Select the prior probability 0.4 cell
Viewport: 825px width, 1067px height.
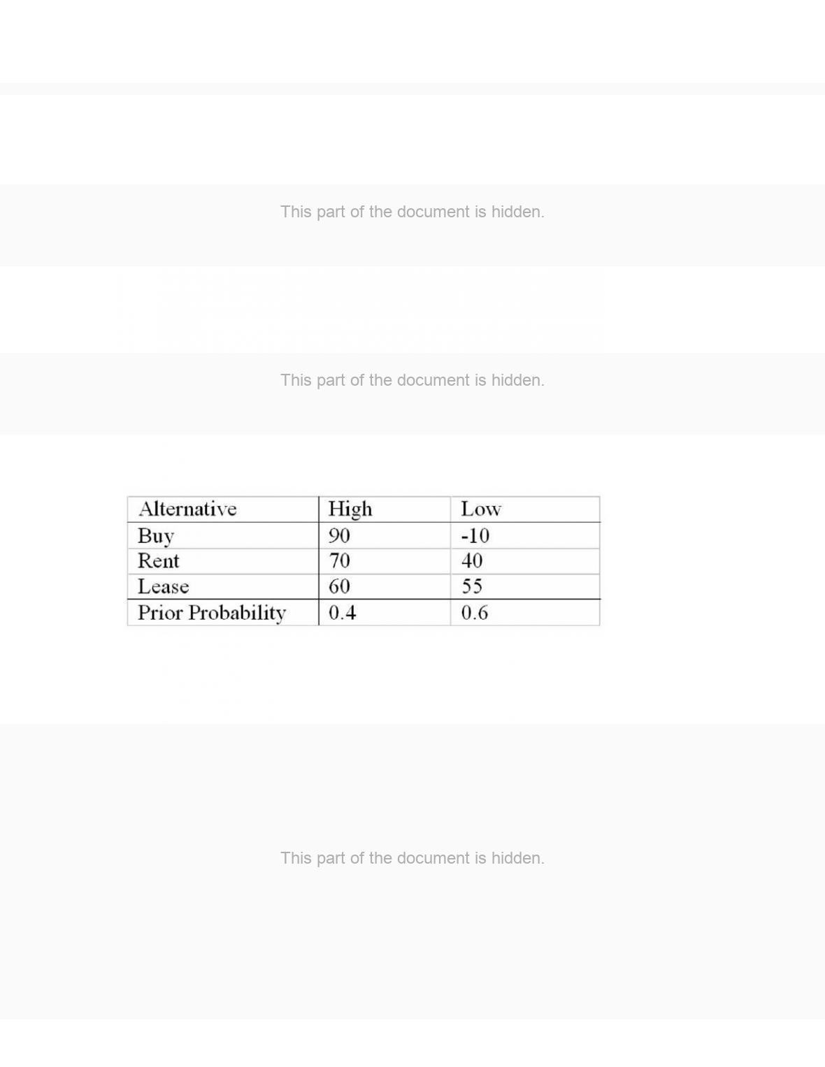(x=385, y=612)
